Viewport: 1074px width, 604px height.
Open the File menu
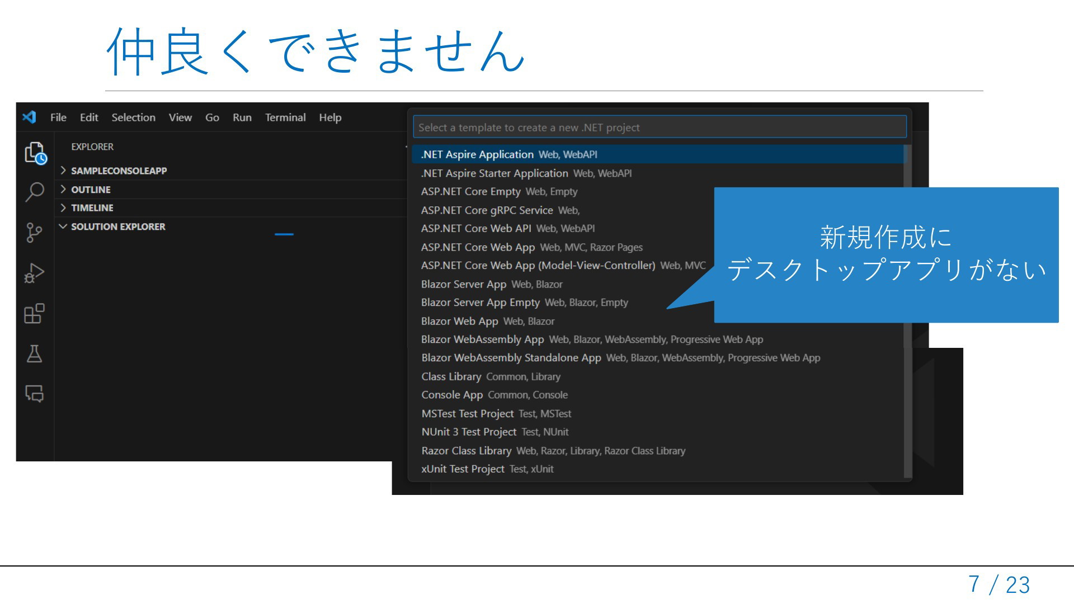[58, 117]
